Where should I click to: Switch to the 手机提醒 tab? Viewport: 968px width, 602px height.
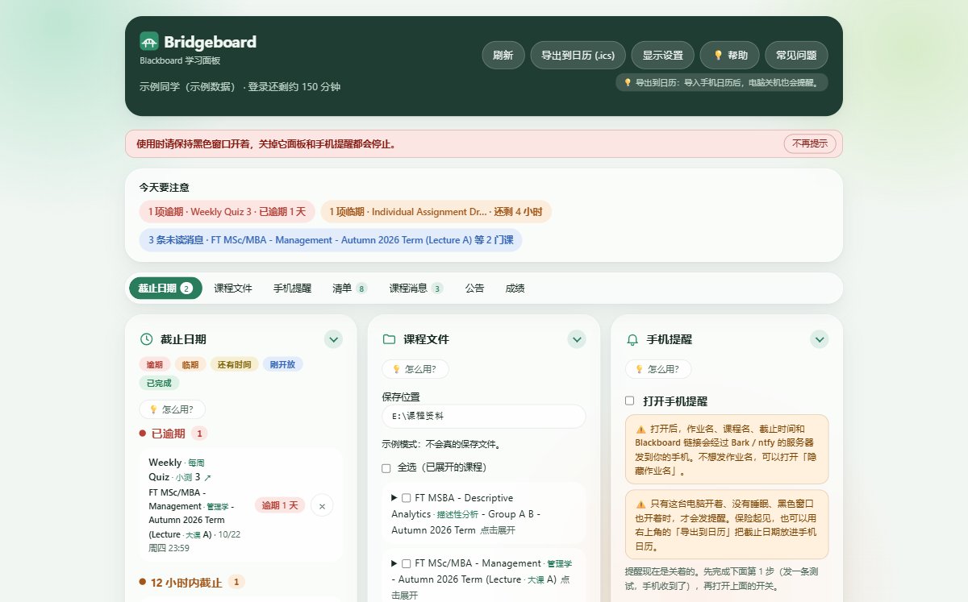click(292, 288)
